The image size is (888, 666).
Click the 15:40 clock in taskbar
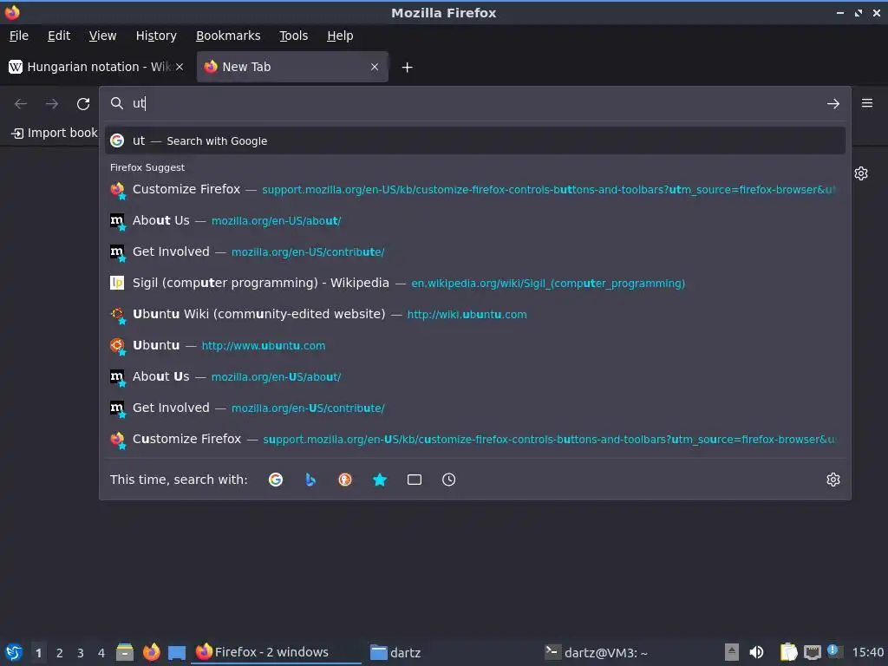(867, 652)
